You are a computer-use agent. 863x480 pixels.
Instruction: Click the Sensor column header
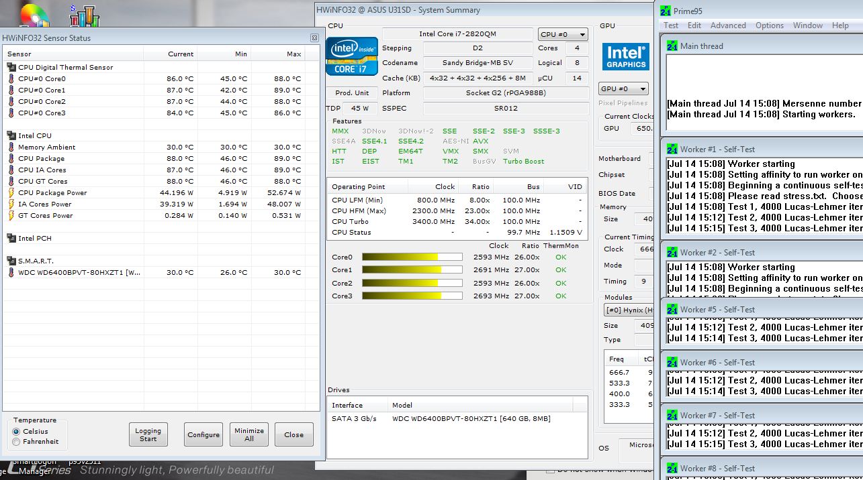[x=73, y=54]
